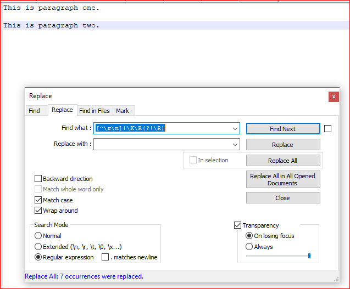Click the Find Next button
350x289 pixels.
pos(283,129)
